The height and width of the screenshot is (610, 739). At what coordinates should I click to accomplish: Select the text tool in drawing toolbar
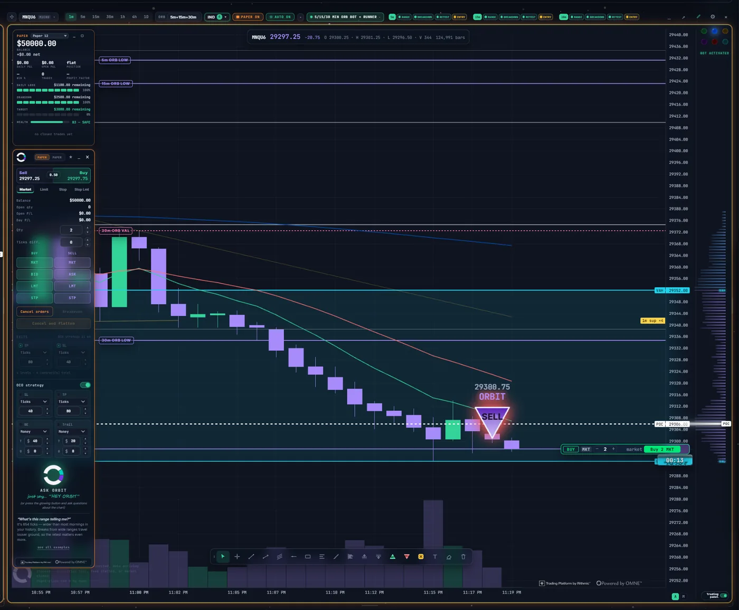pyautogui.click(x=435, y=557)
